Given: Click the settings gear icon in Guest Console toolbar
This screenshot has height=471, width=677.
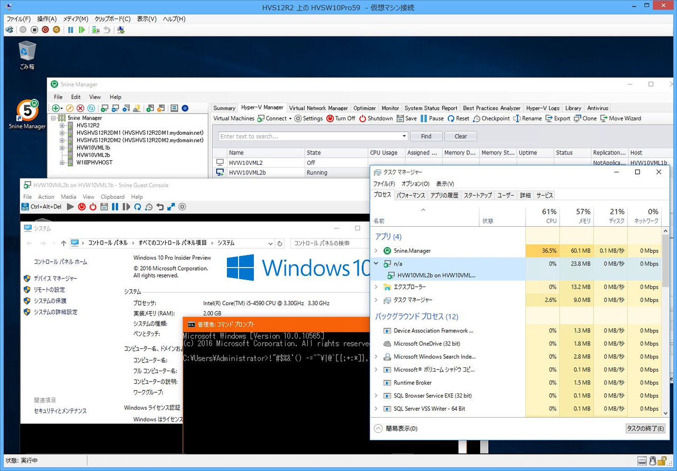Looking at the screenshot, I should click(x=182, y=207).
